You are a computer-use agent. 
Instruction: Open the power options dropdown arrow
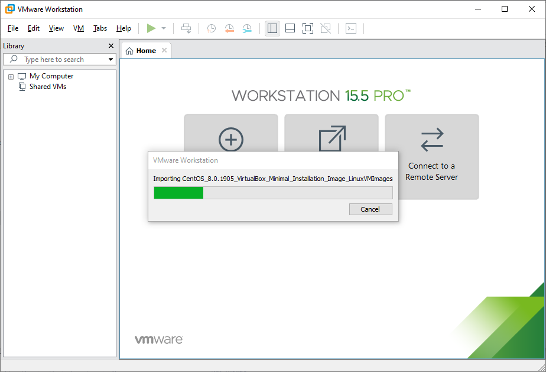click(x=164, y=28)
